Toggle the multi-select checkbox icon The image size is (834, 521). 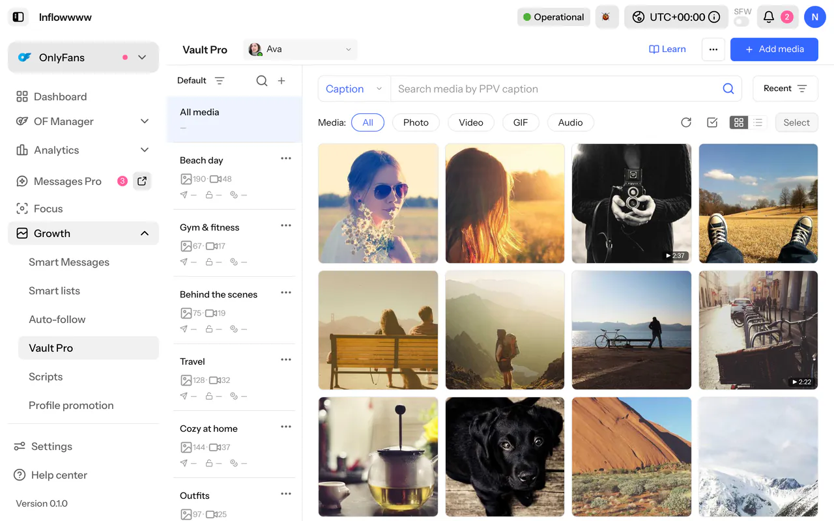click(x=712, y=122)
